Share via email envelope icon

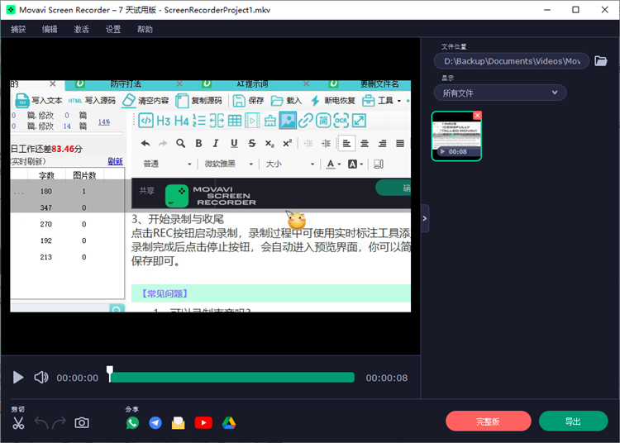point(179,423)
